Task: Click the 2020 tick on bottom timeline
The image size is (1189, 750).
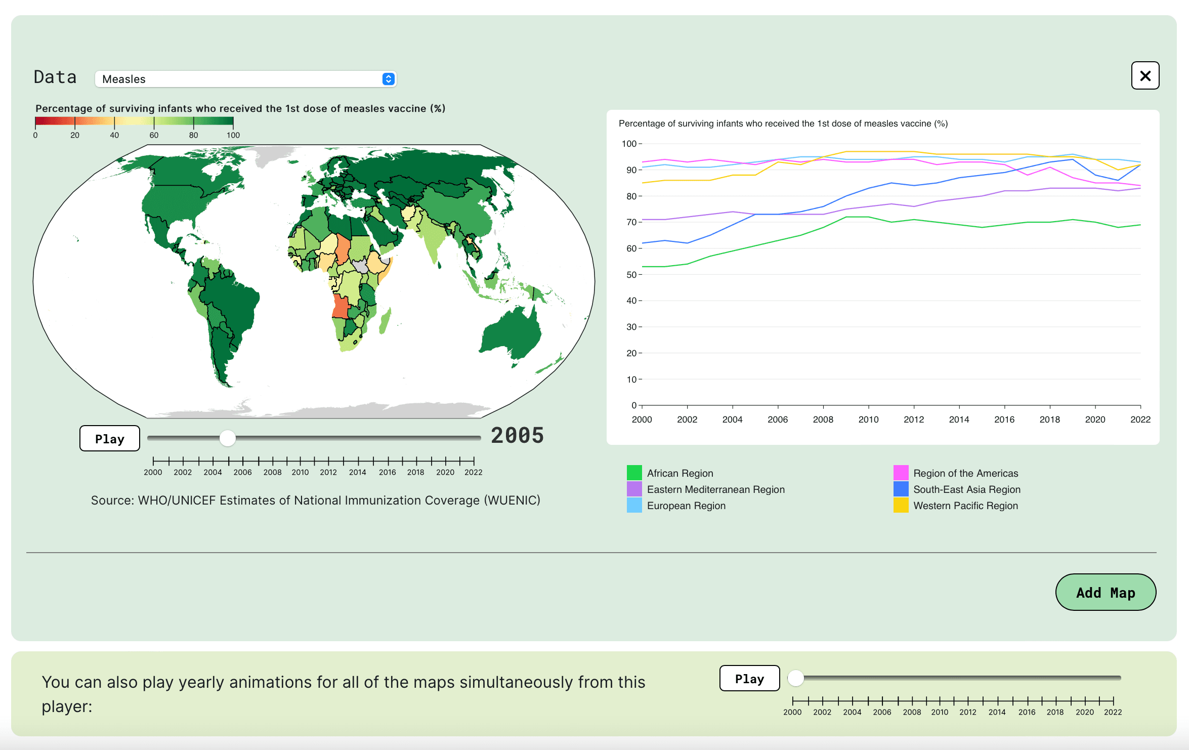Action: click(x=1085, y=701)
